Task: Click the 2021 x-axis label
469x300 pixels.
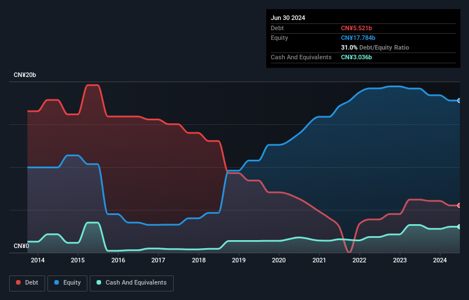Action: pos(319,260)
